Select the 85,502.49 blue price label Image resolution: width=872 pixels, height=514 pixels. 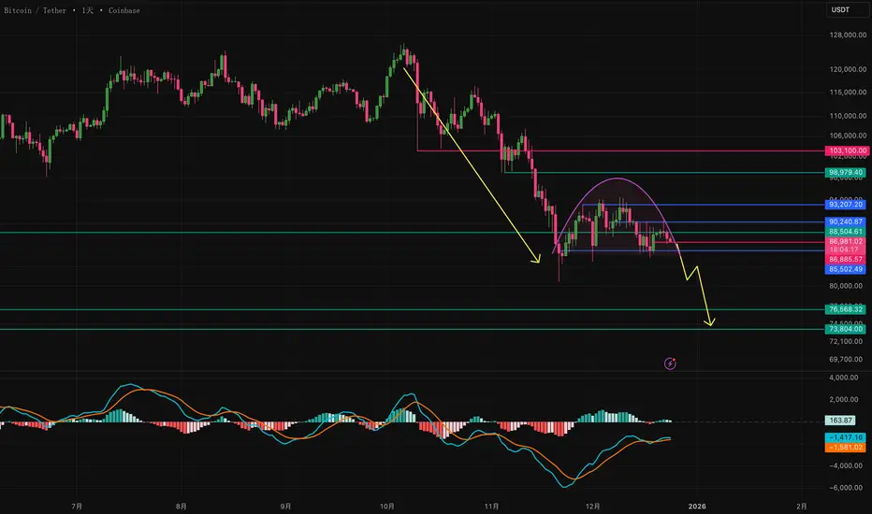[845, 269]
